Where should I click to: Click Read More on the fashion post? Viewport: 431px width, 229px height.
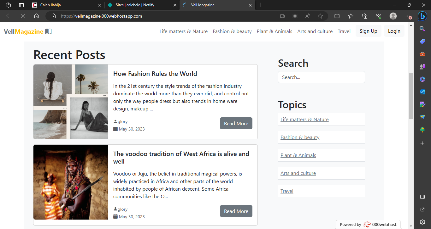click(x=236, y=124)
